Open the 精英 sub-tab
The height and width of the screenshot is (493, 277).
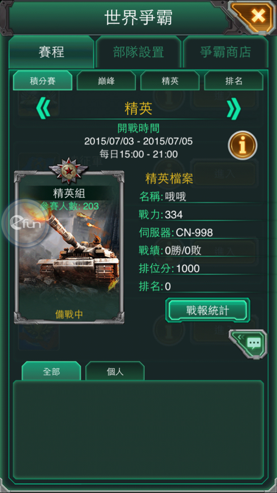pyautogui.click(x=170, y=81)
